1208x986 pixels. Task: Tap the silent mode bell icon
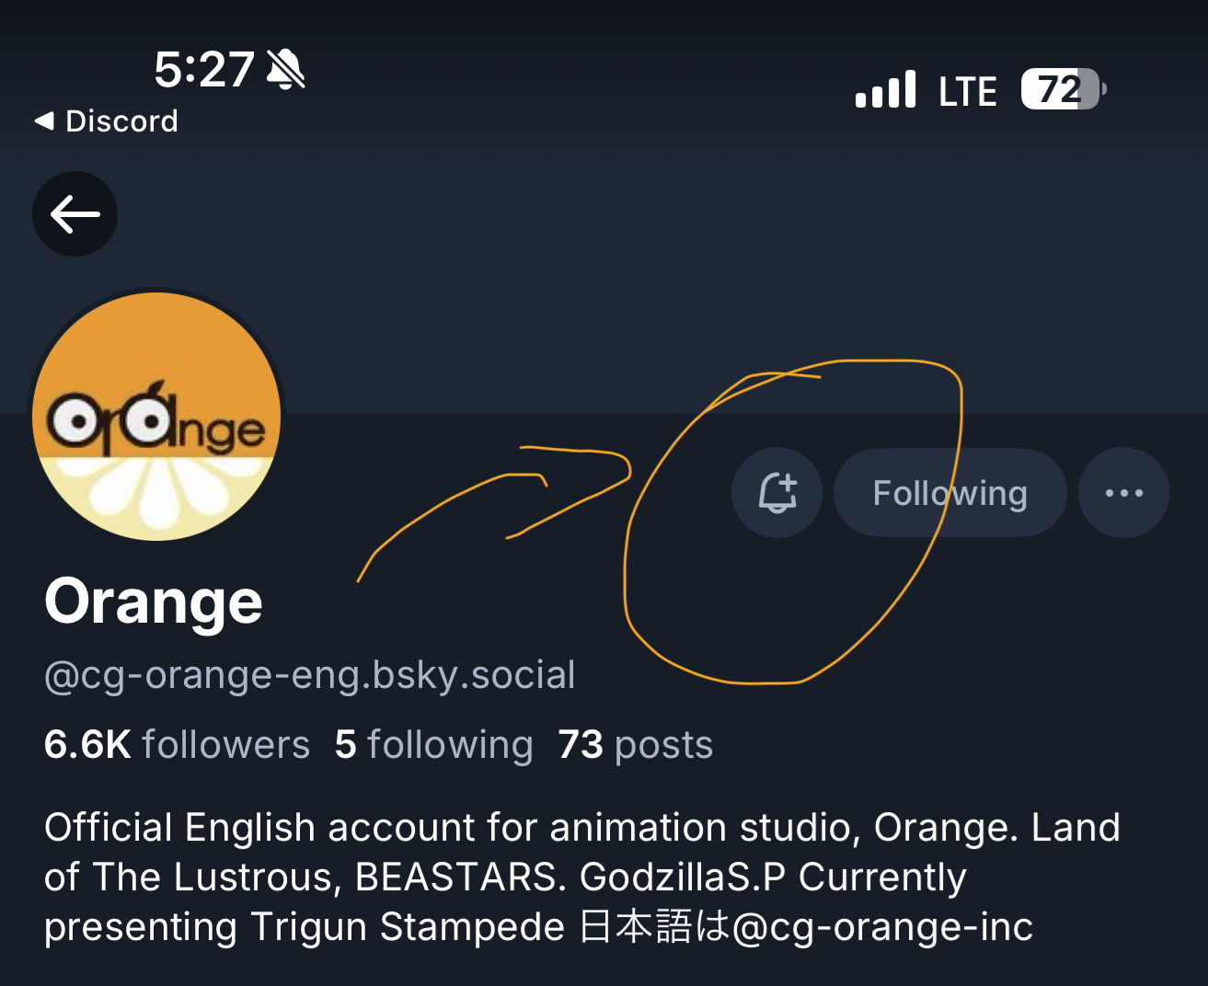tap(285, 70)
